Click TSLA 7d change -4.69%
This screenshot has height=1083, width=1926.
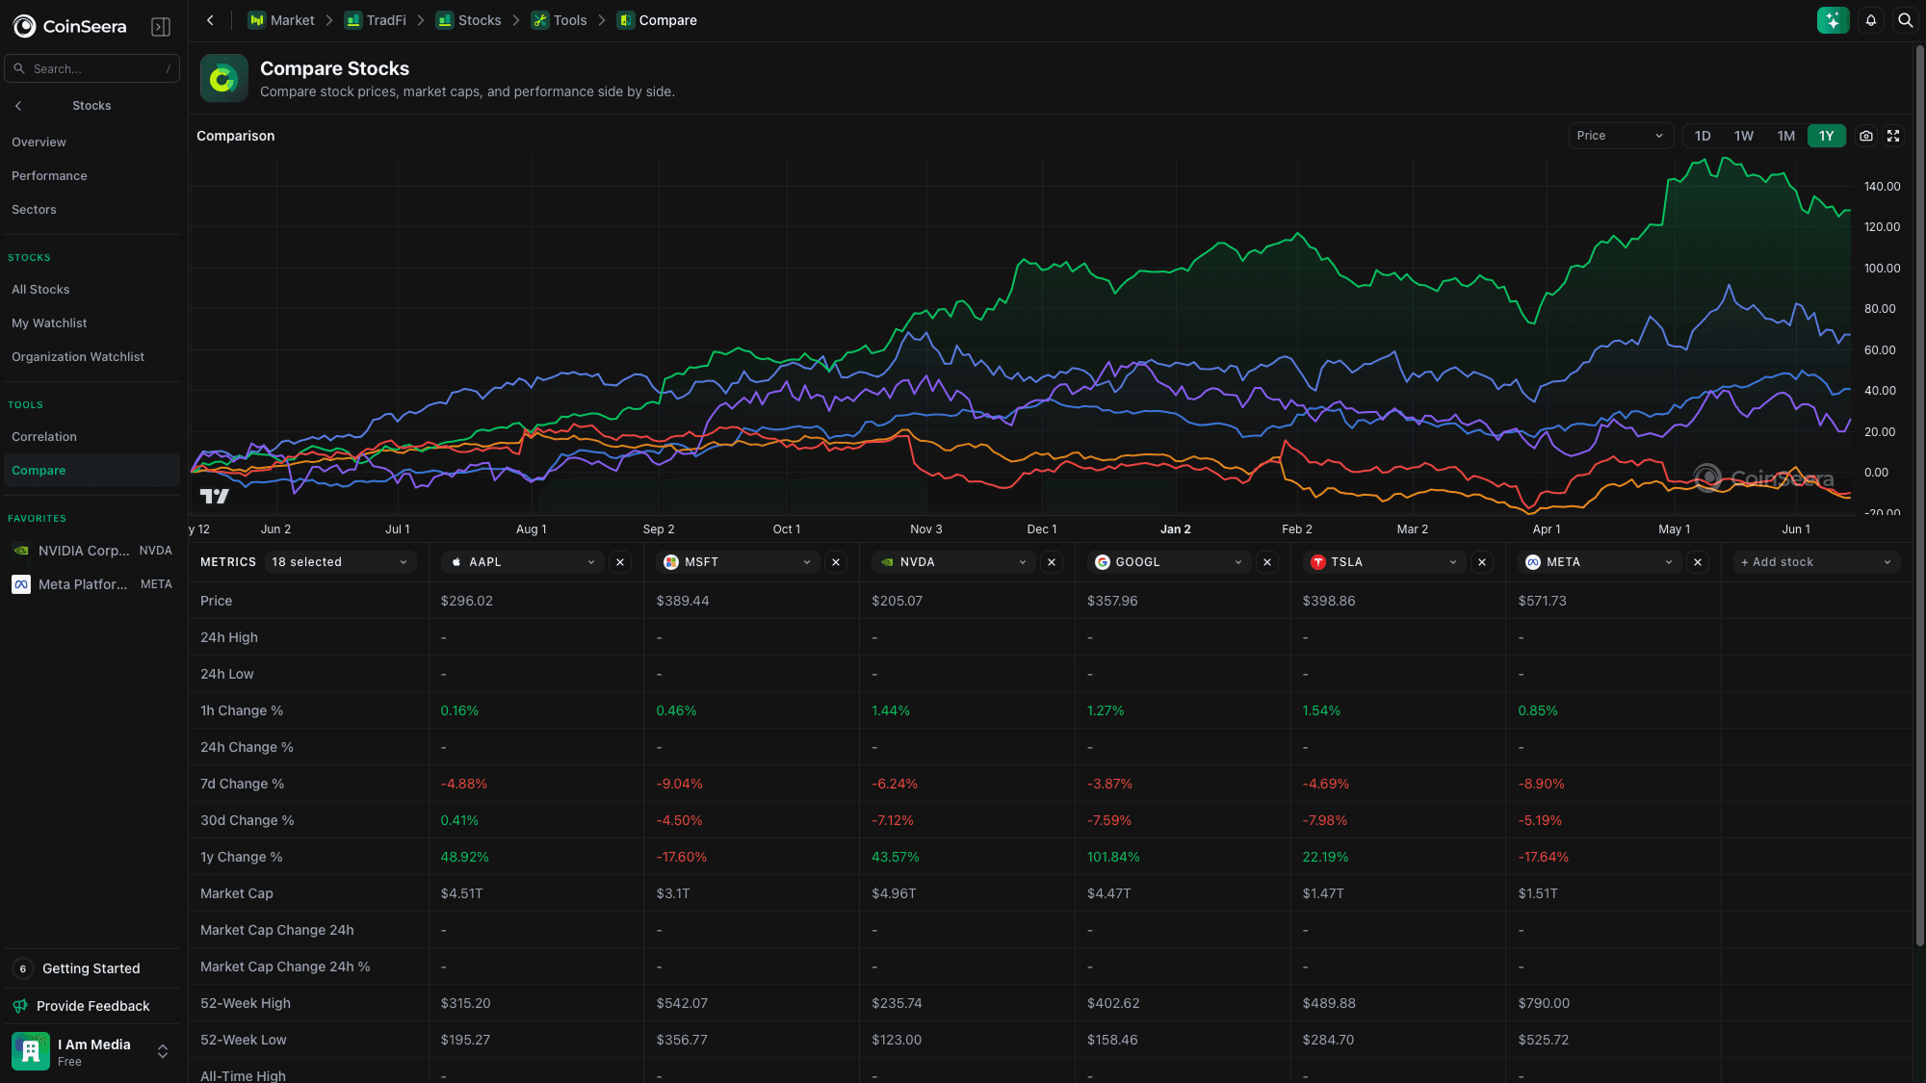coord(1325,784)
